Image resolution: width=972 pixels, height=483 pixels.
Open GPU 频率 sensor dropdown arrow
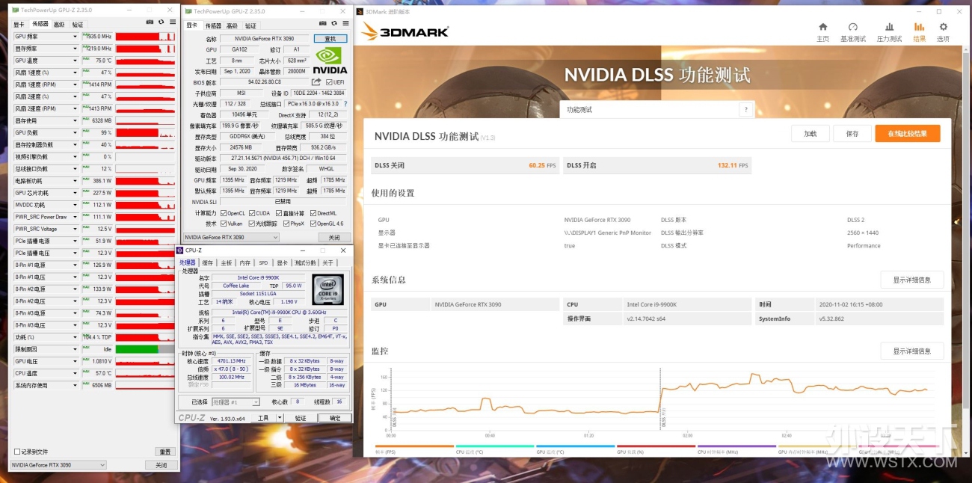pyautogui.click(x=75, y=37)
